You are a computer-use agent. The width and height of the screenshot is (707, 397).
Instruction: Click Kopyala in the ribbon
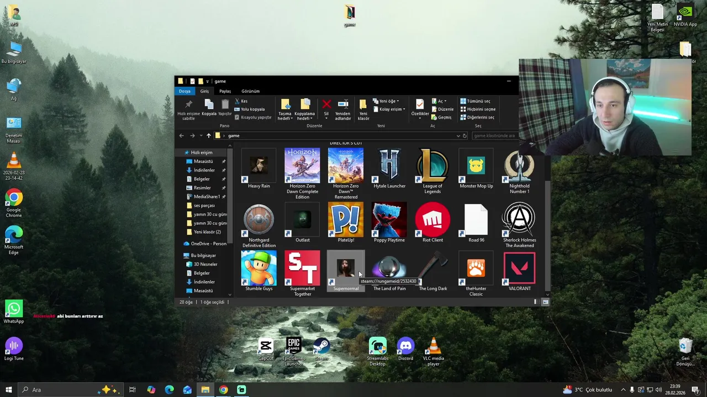point(209,108)
